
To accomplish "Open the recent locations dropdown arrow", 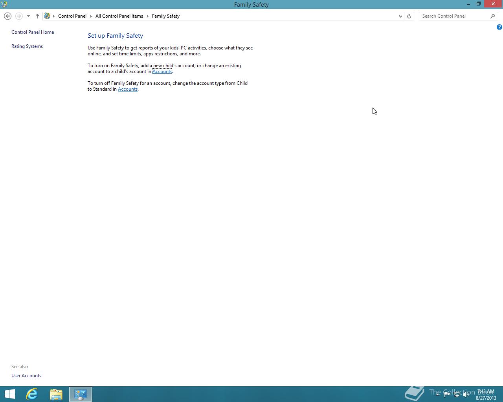I will tap(28, 16).
